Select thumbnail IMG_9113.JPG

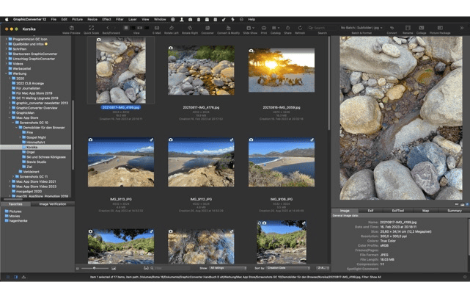(x=121, y=162)
